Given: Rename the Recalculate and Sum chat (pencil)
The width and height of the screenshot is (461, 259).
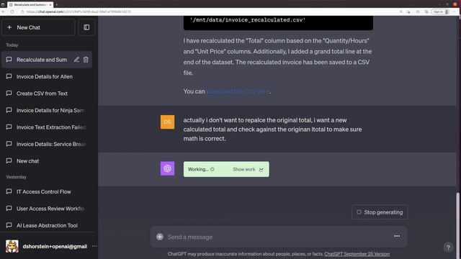Looking at the screenshot, I should (x=76, y=60).
